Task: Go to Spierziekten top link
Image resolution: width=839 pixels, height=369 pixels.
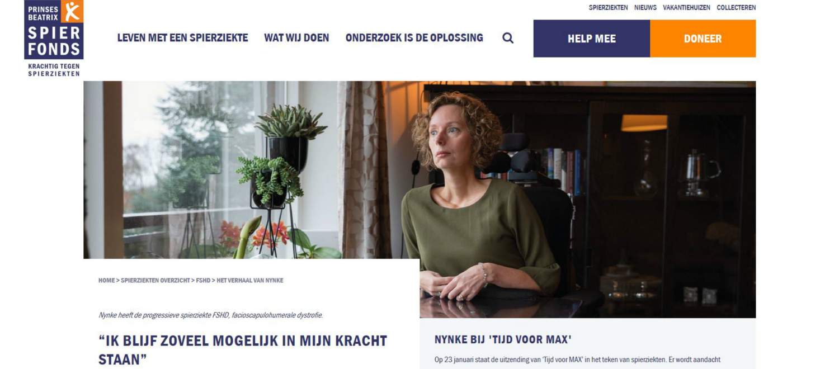Action: pos(608,8)
